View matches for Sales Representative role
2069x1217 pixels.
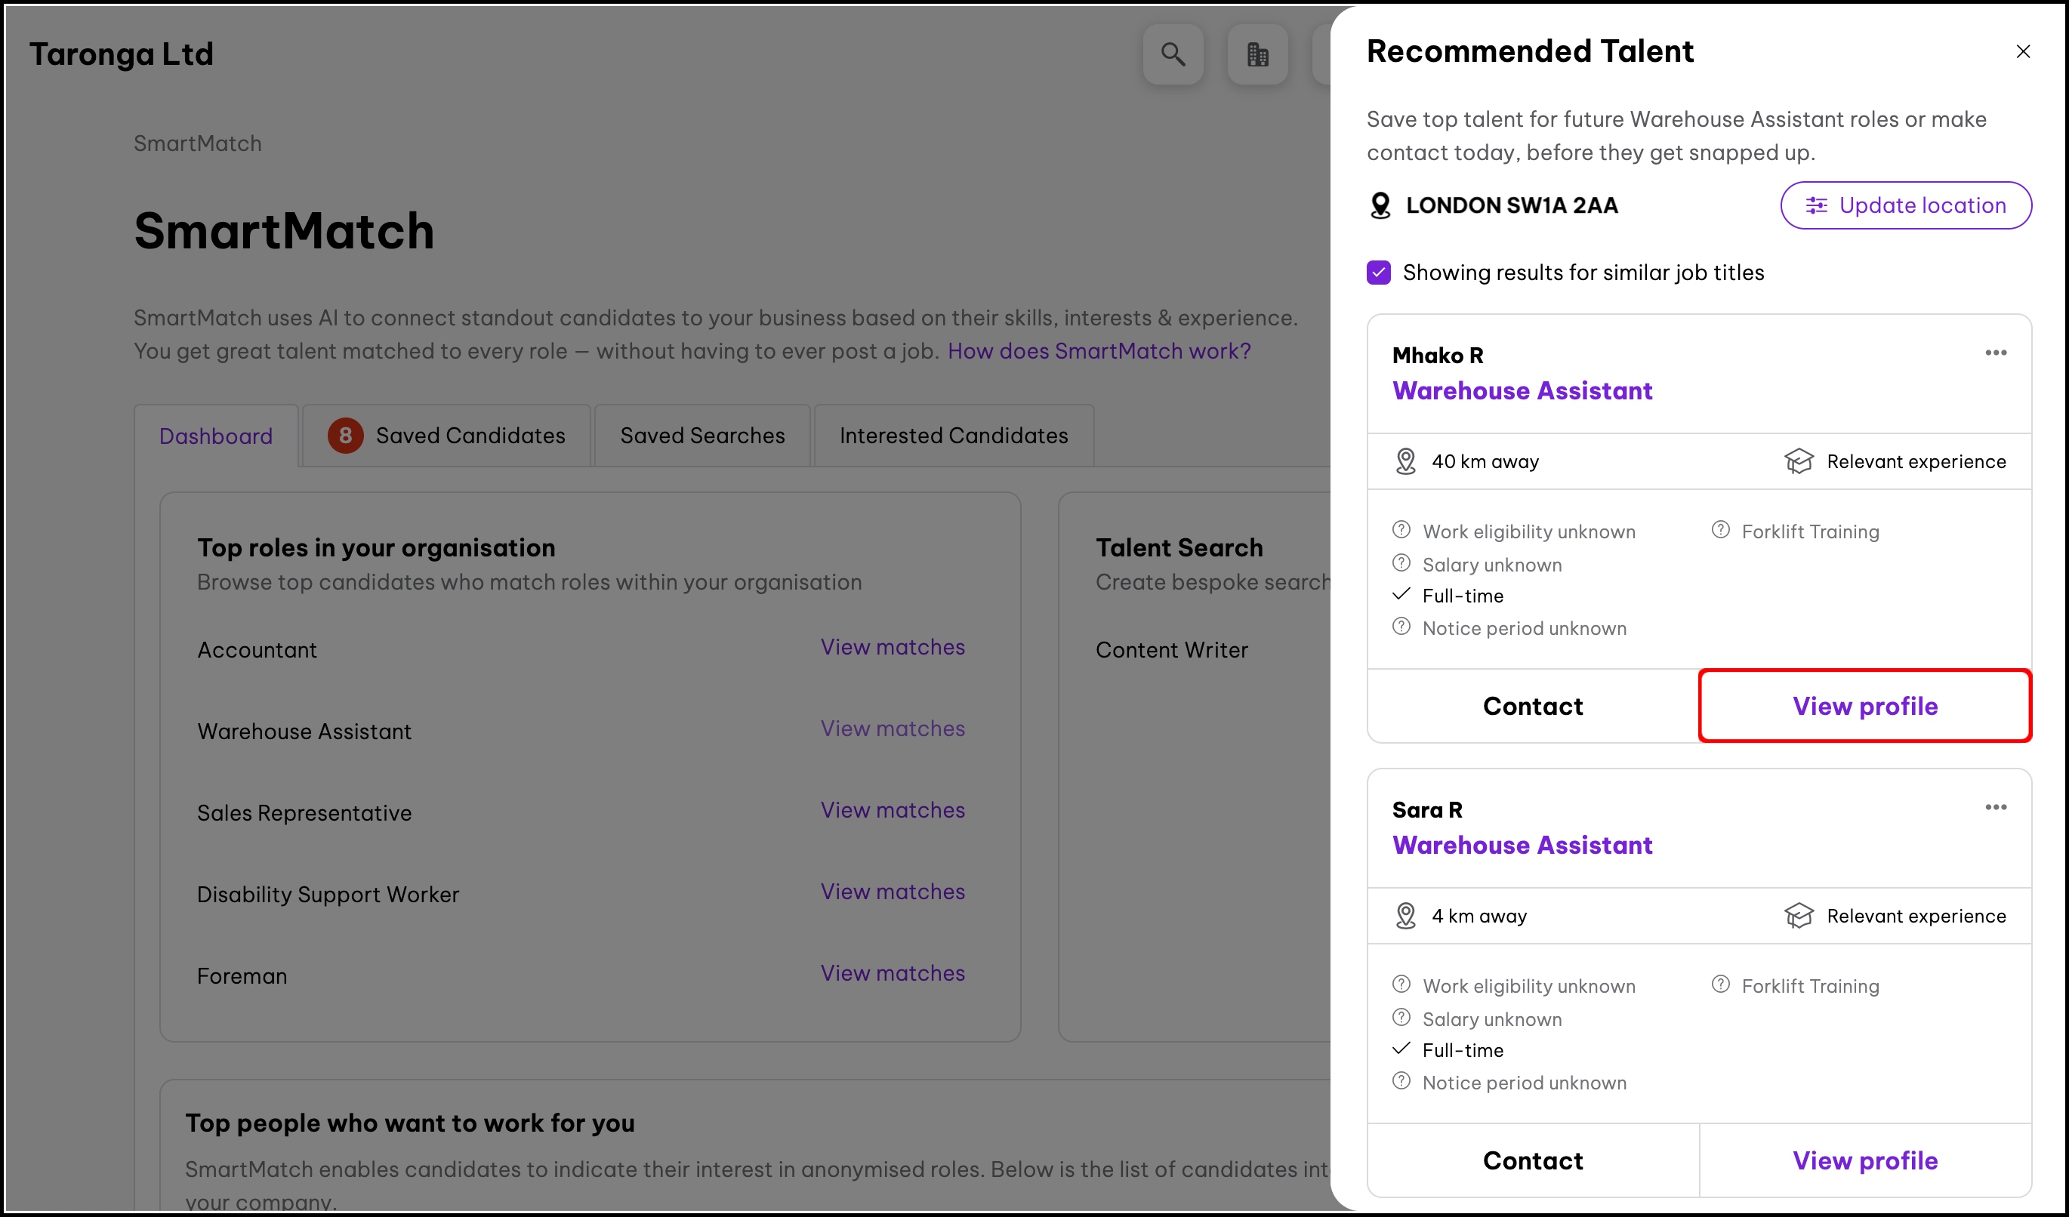click(x=893, y=810)
